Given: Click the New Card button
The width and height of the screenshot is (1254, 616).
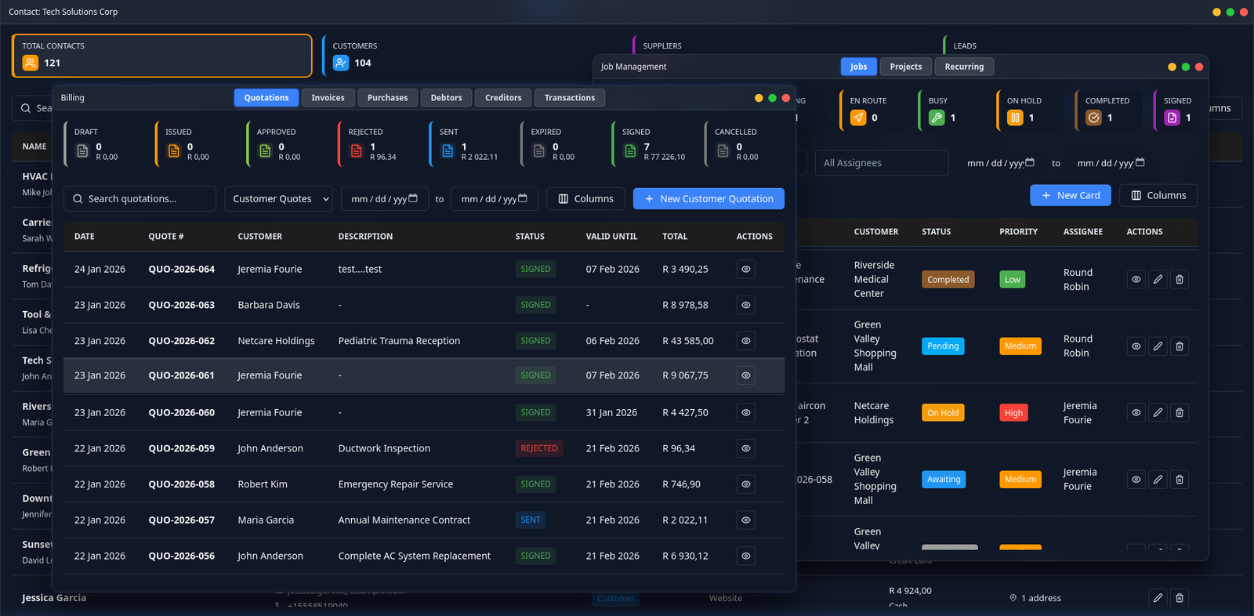Looking at the screenshot, I should 1070,195.
